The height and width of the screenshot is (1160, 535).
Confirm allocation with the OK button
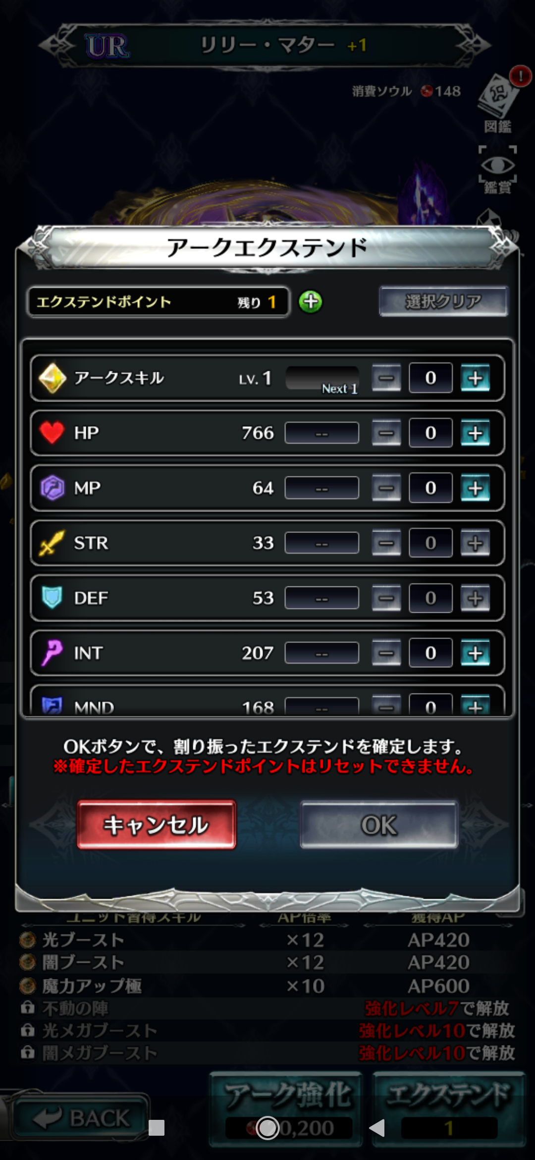tap(379, 825)
